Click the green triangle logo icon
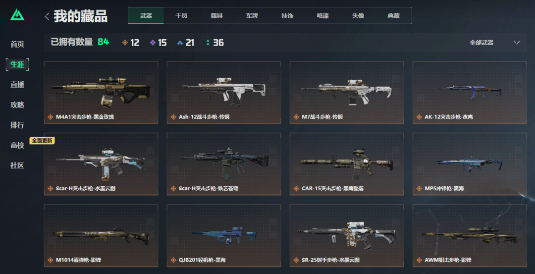 click(x=17, y=14)
